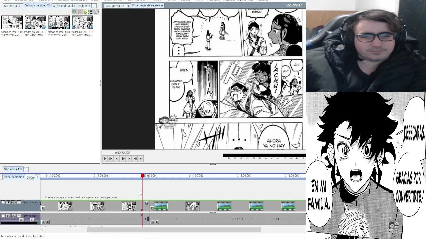Viewport: 426px width, 239px height.
Task: Go to end of sequence button
Action: [141, 159]
